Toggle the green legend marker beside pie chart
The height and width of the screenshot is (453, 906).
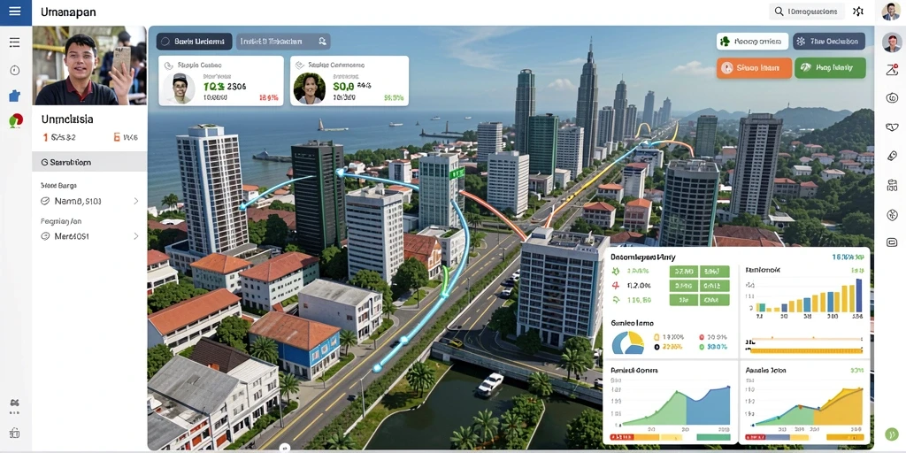click(x=702, y=347)
